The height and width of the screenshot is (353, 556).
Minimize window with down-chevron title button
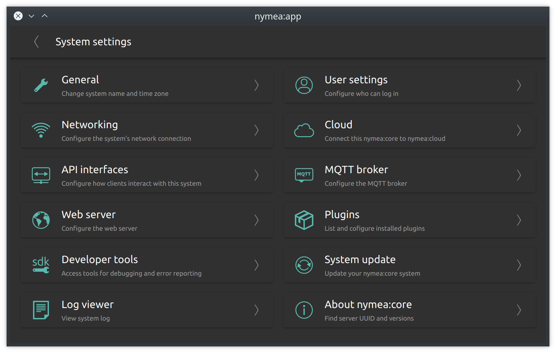coord(31,16)
